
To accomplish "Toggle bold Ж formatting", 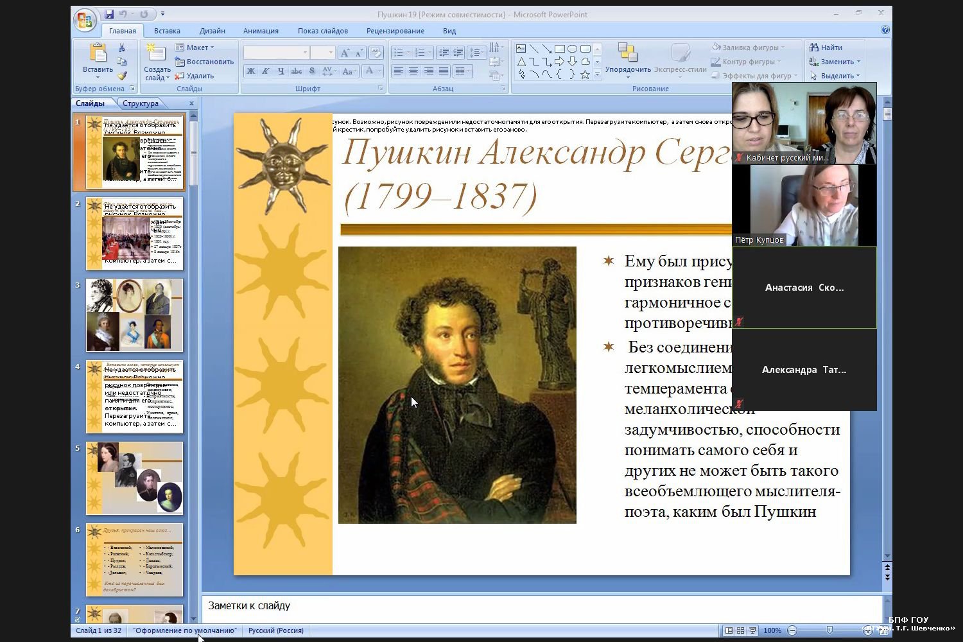I will click(251, 71).
